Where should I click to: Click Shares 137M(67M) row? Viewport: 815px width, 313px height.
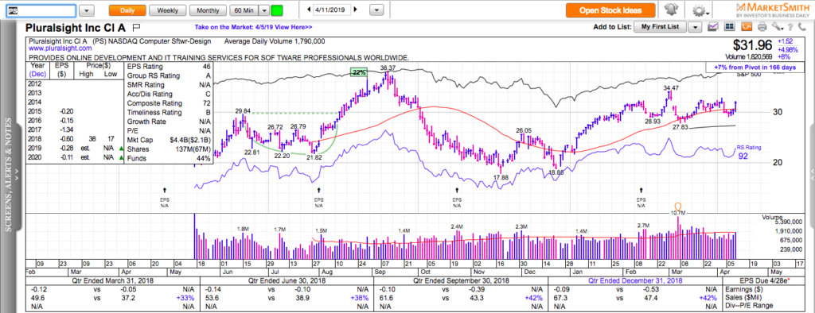click(x=169, y=149)
